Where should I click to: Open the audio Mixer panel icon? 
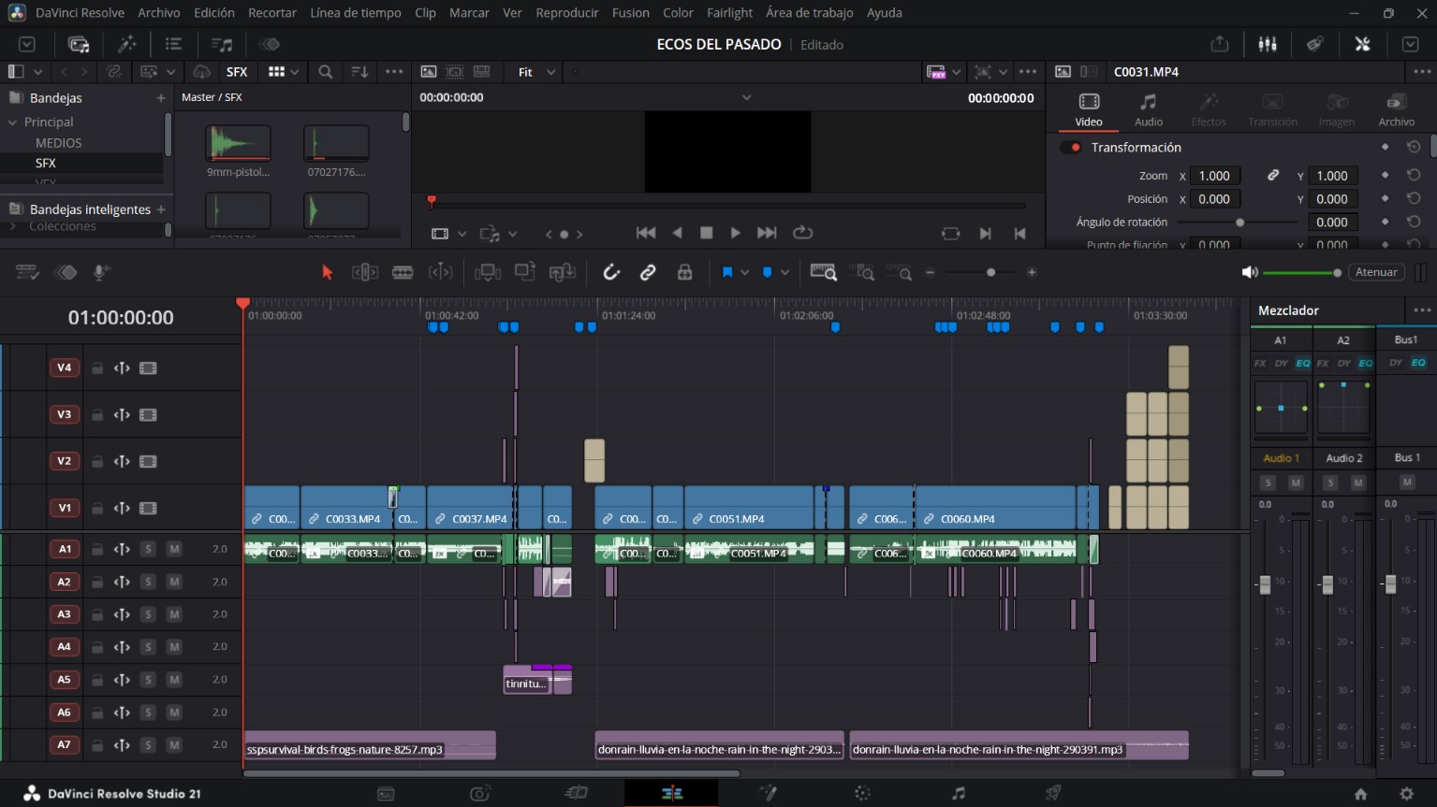(1268, 44)
